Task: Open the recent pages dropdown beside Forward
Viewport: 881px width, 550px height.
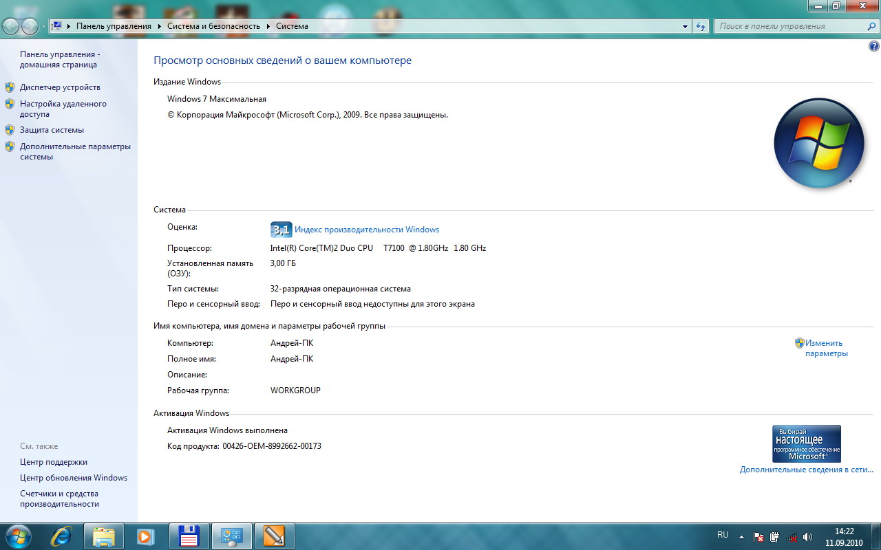Action: click(43, 27)
